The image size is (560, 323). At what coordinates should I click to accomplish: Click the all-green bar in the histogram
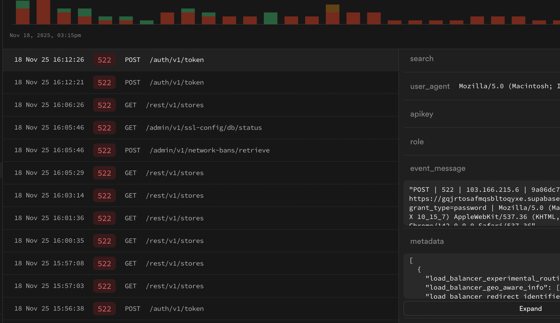(270, 18)
